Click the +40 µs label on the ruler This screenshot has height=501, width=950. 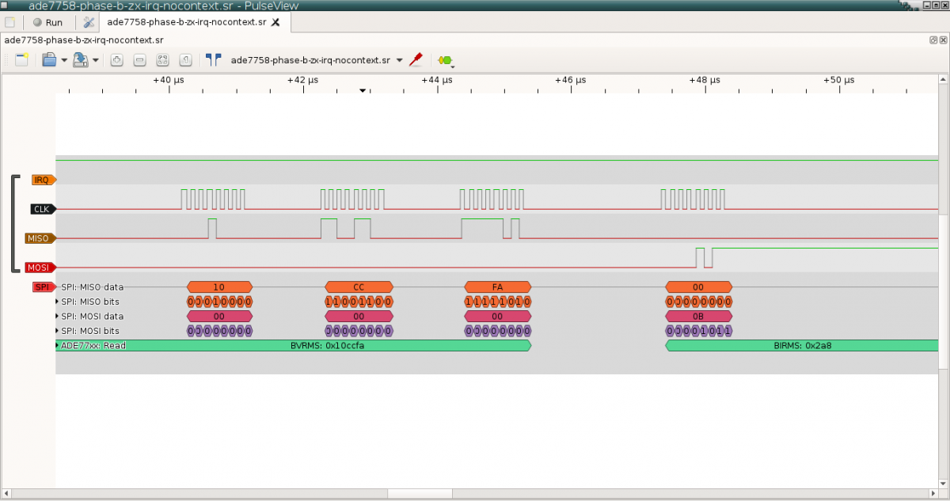click(169, 80)
